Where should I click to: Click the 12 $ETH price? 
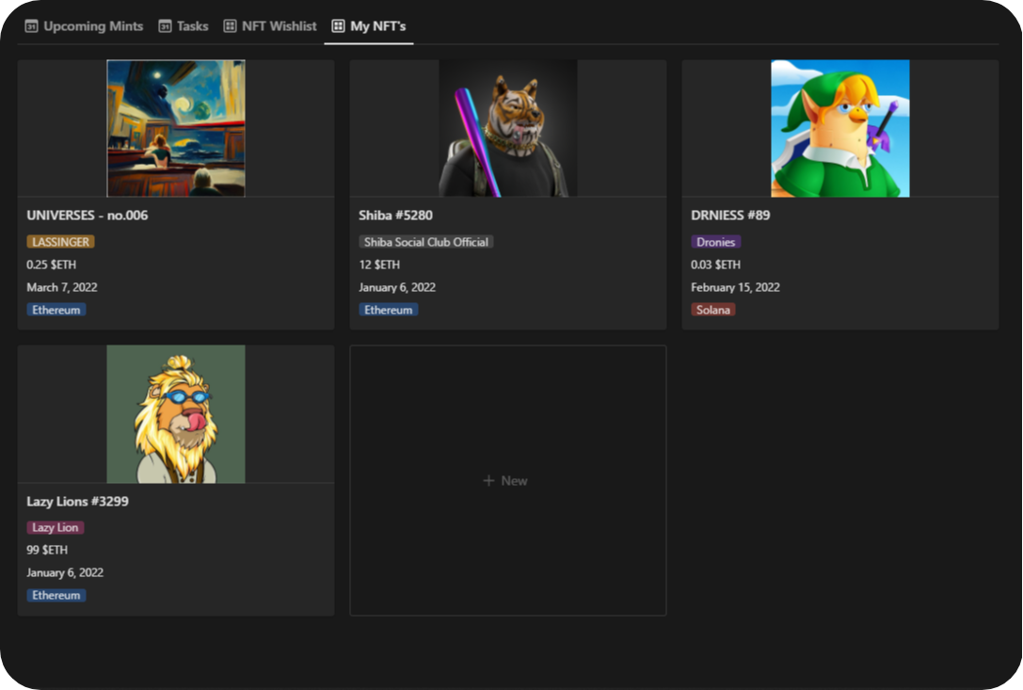coord(379,265)
